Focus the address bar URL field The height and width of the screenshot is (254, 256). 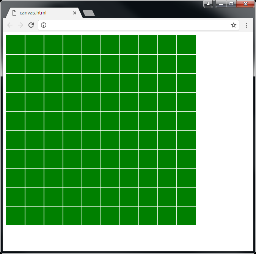pyautogui.click(x=138, y=25)
